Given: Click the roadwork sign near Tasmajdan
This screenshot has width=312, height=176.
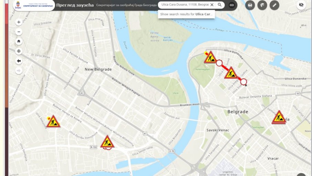Looking at the screenshot, I should (279, 118).
